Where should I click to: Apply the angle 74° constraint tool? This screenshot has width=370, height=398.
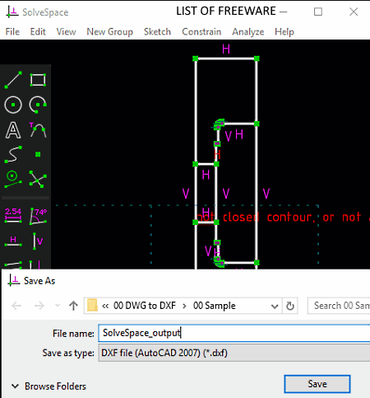coord(38,216)
